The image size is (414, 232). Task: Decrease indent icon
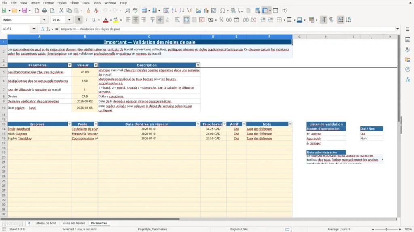click(x=270, y=20)
